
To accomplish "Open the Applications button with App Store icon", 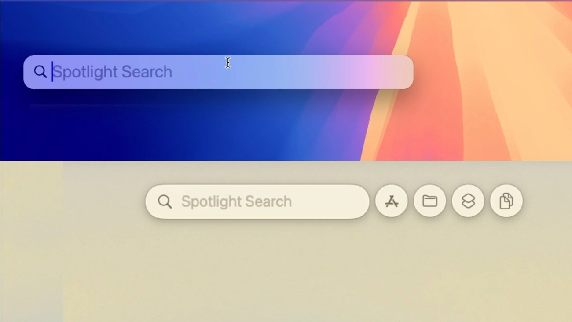I will coord(392,201).
